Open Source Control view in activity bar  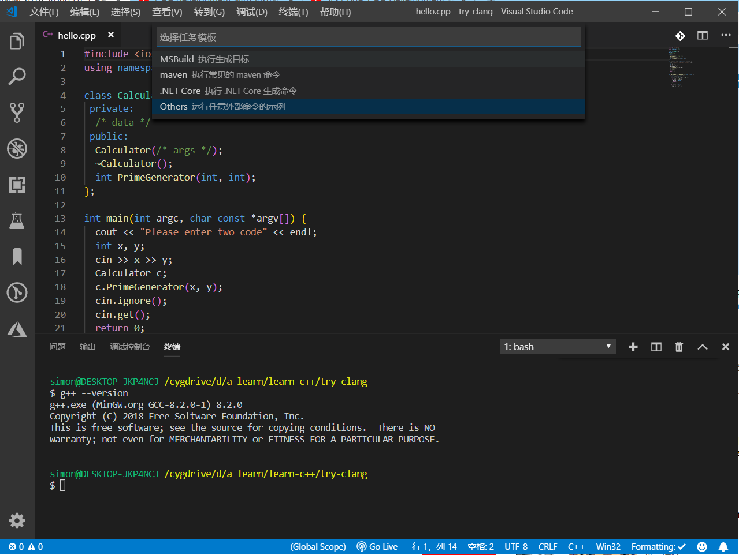(17, 112)
